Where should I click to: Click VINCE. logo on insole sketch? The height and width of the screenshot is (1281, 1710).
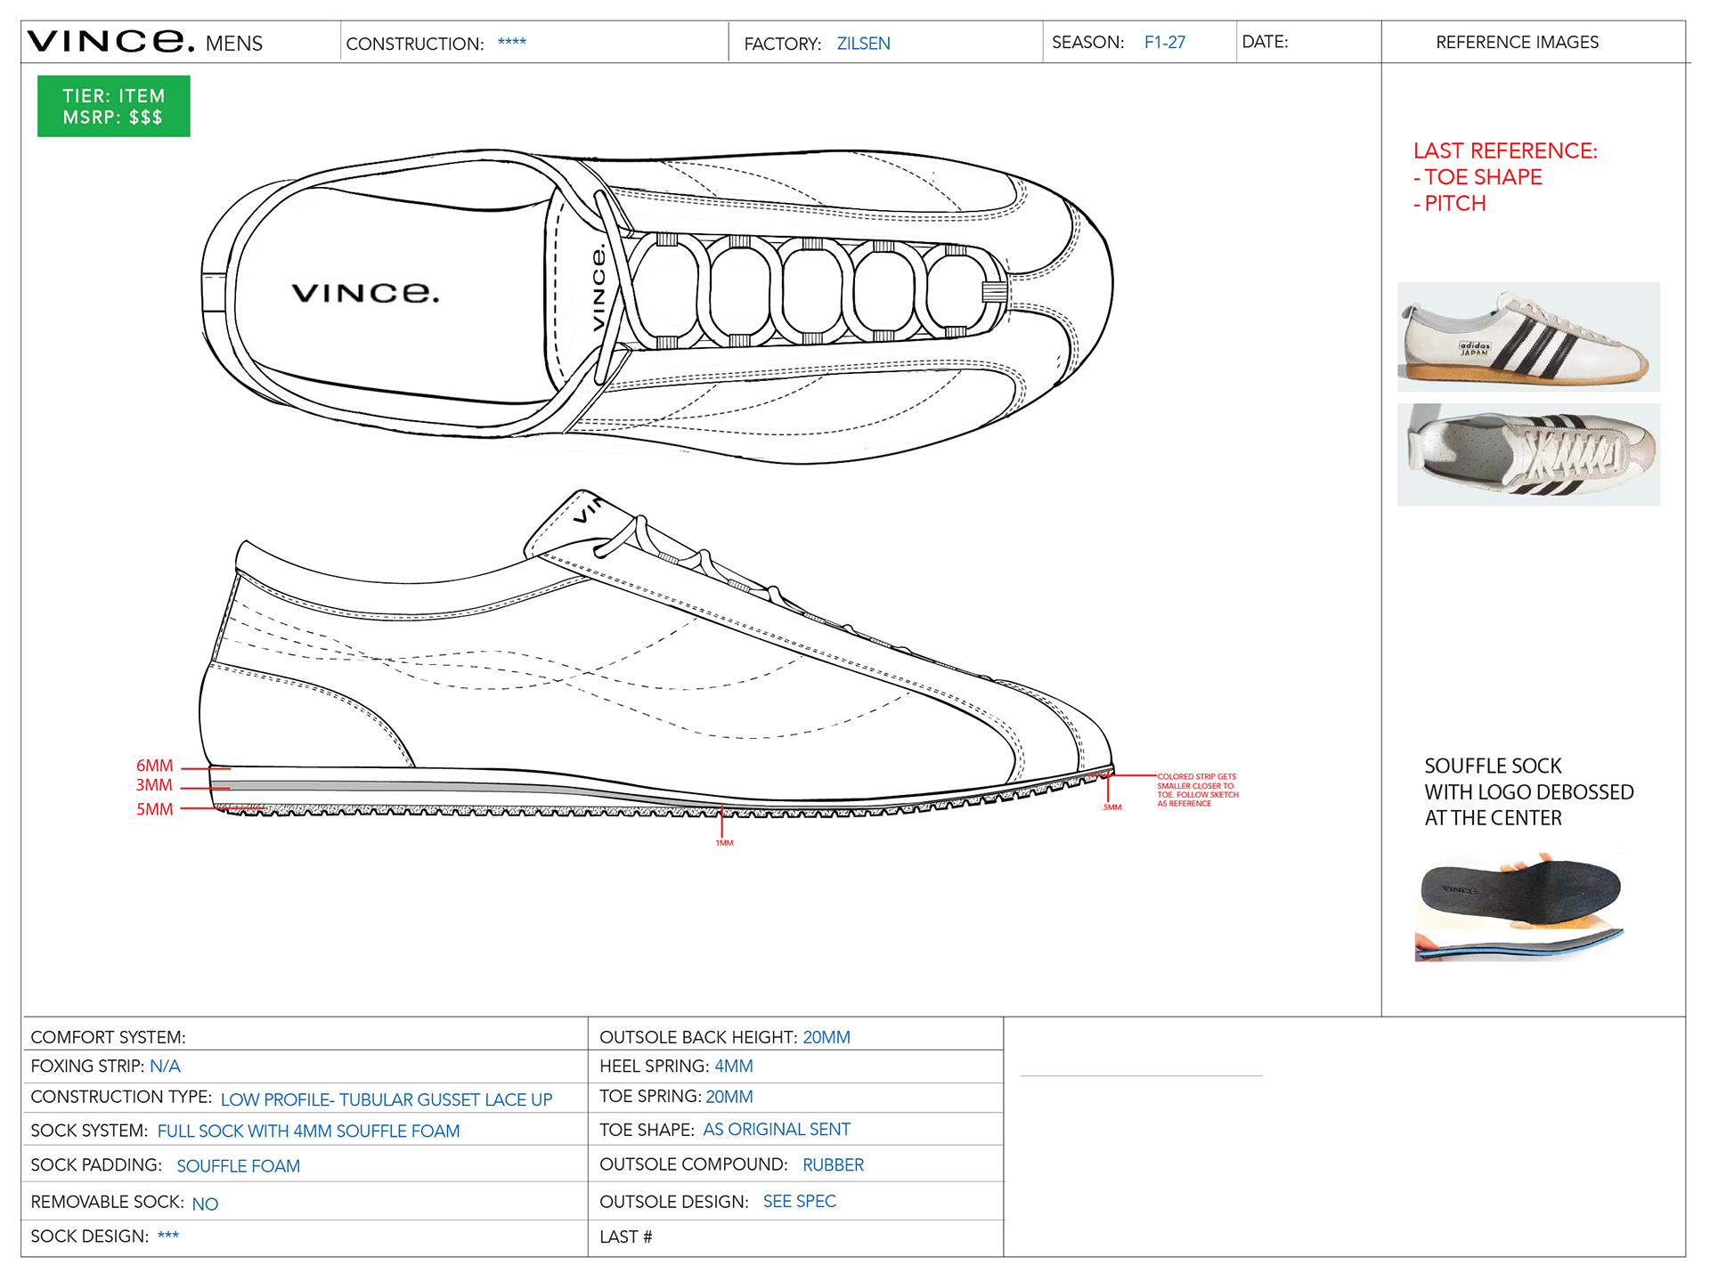[365, 293]
